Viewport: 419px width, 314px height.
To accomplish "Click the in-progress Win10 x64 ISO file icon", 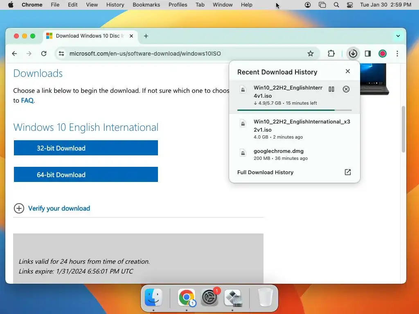I will [x=243, y=90].
